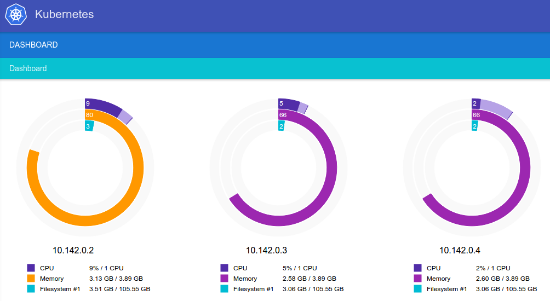This screenshot has height=301, width=550.
Task: Click memory ring labeled 66 on 10.142.0.3 gauge
Action: coord(331,167)
